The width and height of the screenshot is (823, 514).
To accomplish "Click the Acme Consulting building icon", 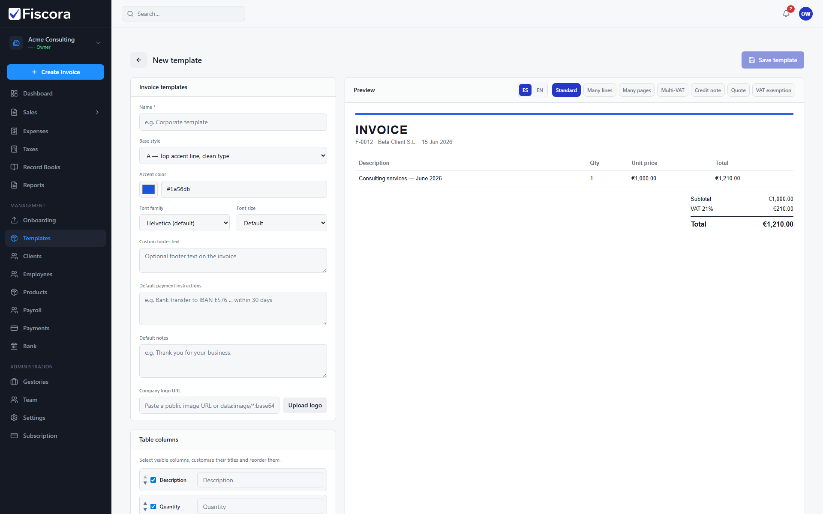I will coord(16,43).
